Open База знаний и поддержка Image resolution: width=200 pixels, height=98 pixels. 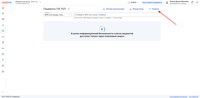point(152,2)
